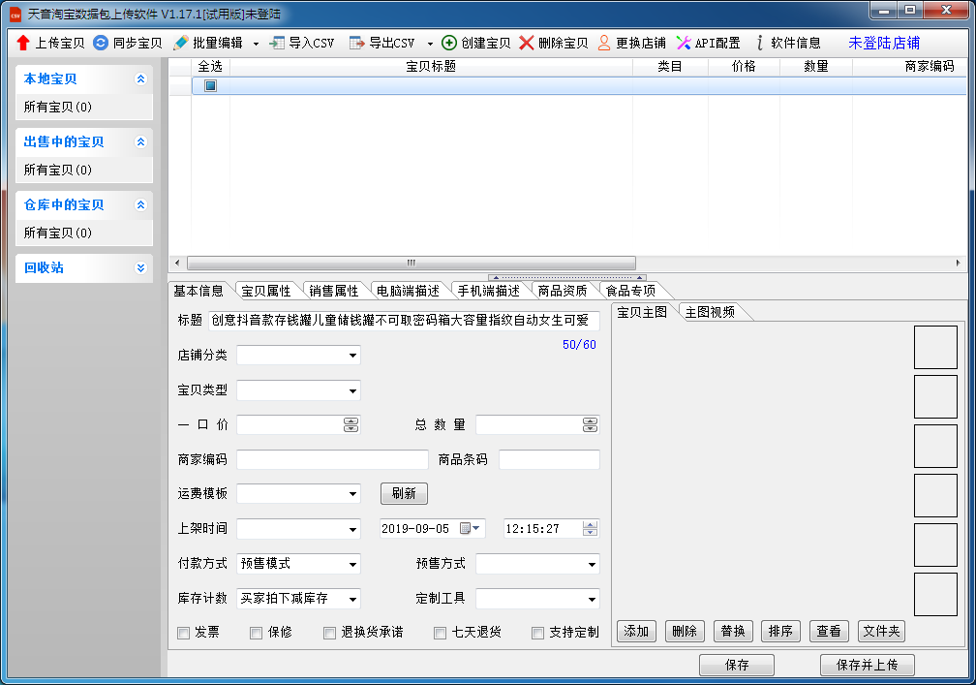
Task: Enable the 保修 checkbox
Action: tap(256, 633)
